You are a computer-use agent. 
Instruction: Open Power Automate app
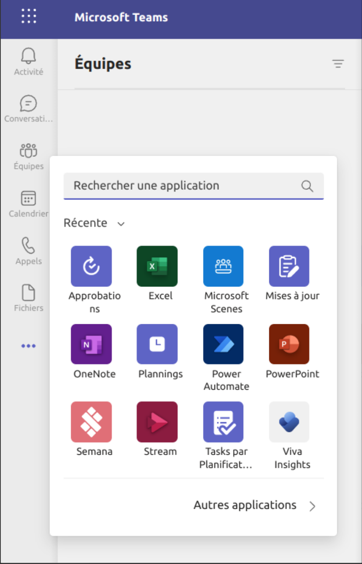point(223,344)
